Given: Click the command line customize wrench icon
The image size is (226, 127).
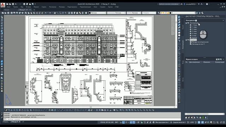Looking at the screenshot, I should [x=2, y=117].
